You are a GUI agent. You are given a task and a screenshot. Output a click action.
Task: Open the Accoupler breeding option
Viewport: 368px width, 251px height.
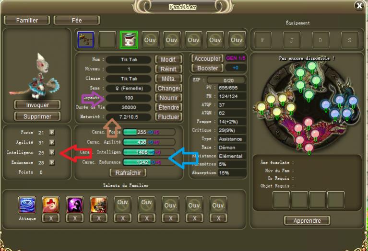(207, 58)
